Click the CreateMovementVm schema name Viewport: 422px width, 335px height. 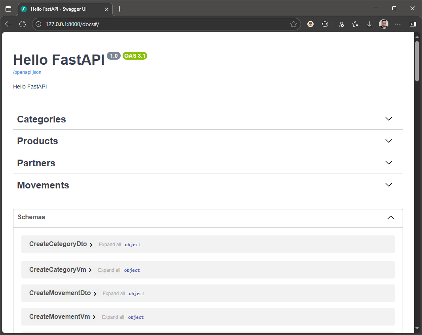tap(59, 317)
